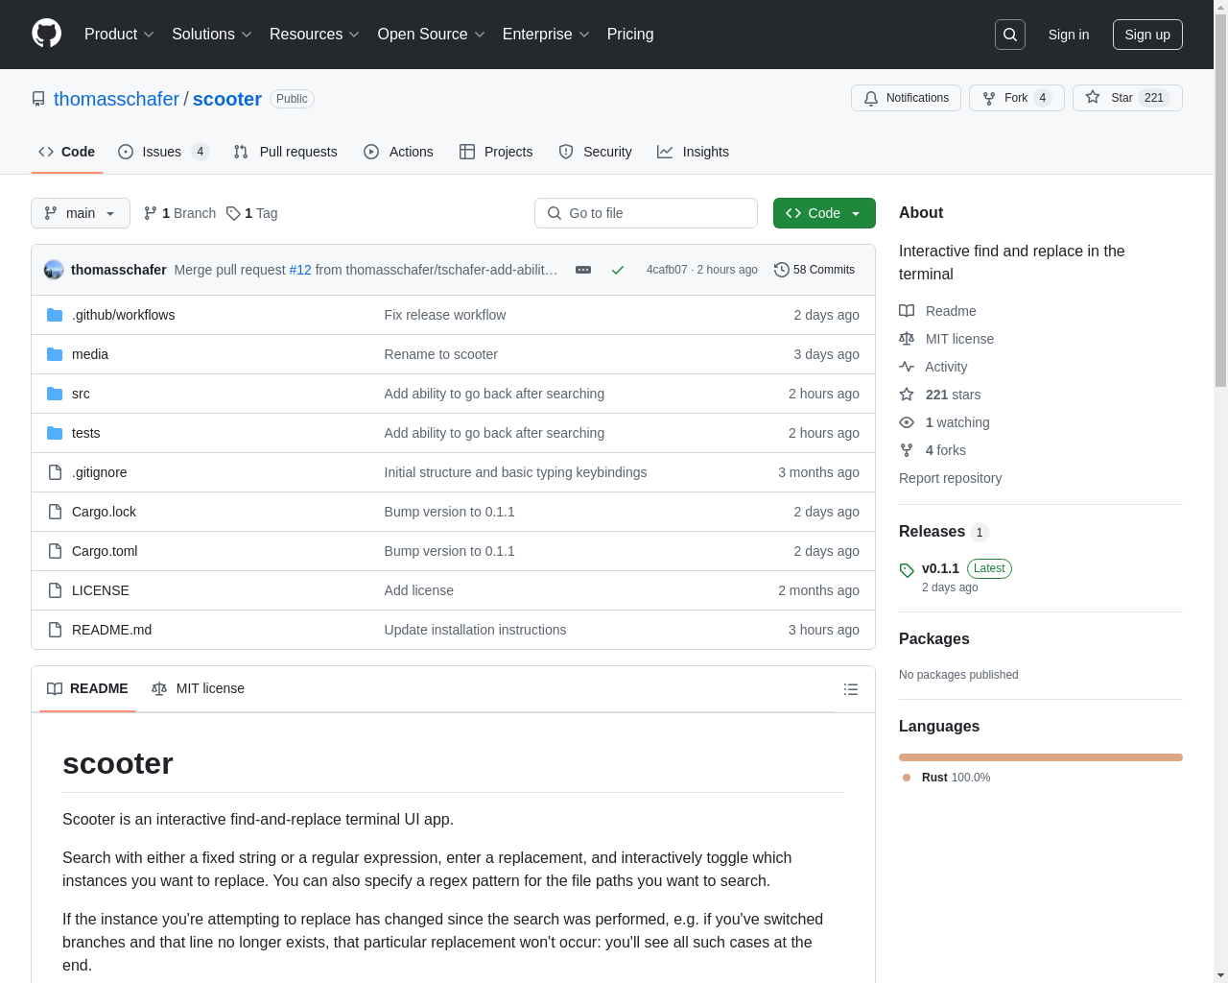Open the src folder
The height and width of the screenshot is (983, 1228).
(x=81, y=394)
